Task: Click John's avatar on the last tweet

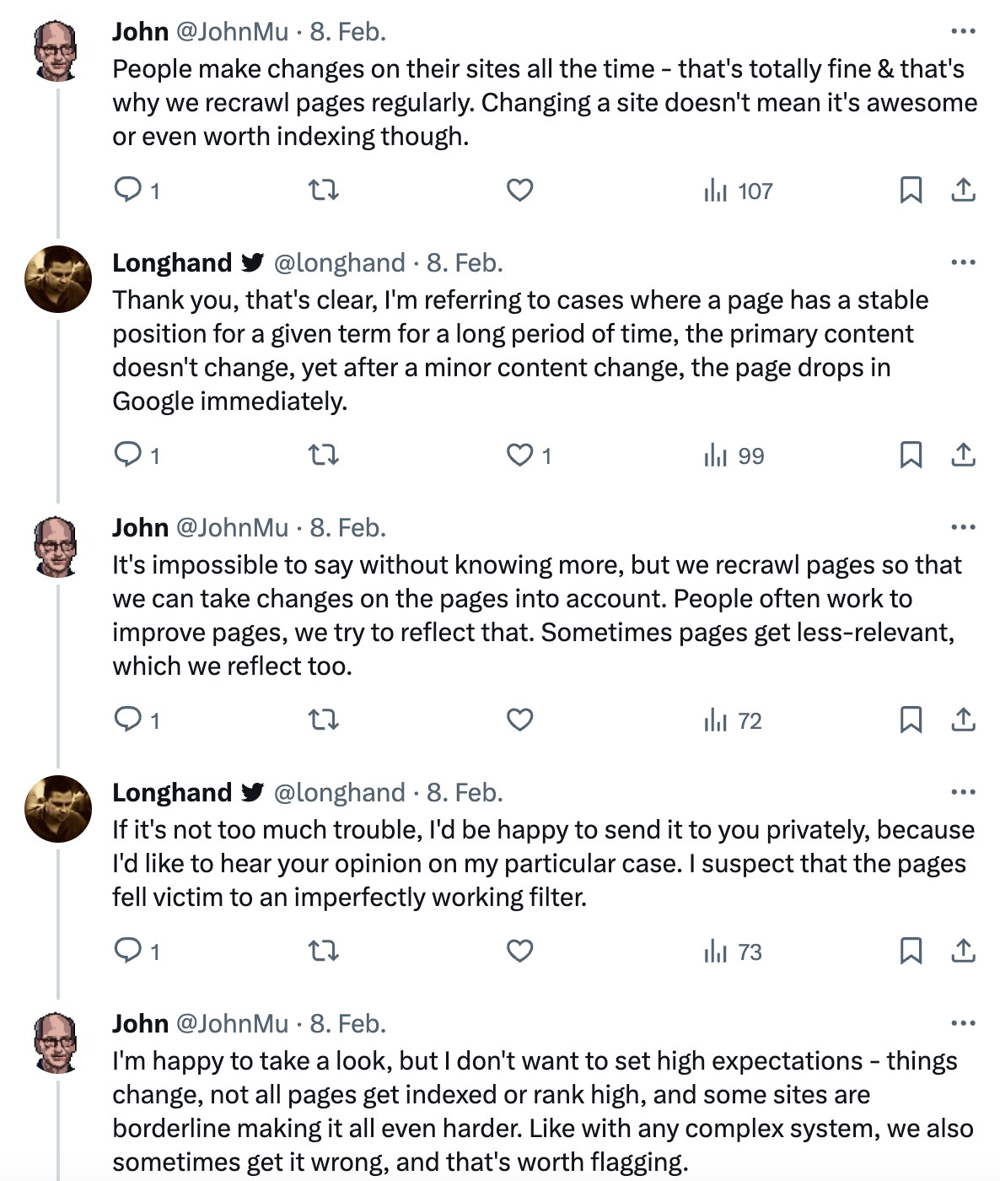Action: [x=56, y=1043]
